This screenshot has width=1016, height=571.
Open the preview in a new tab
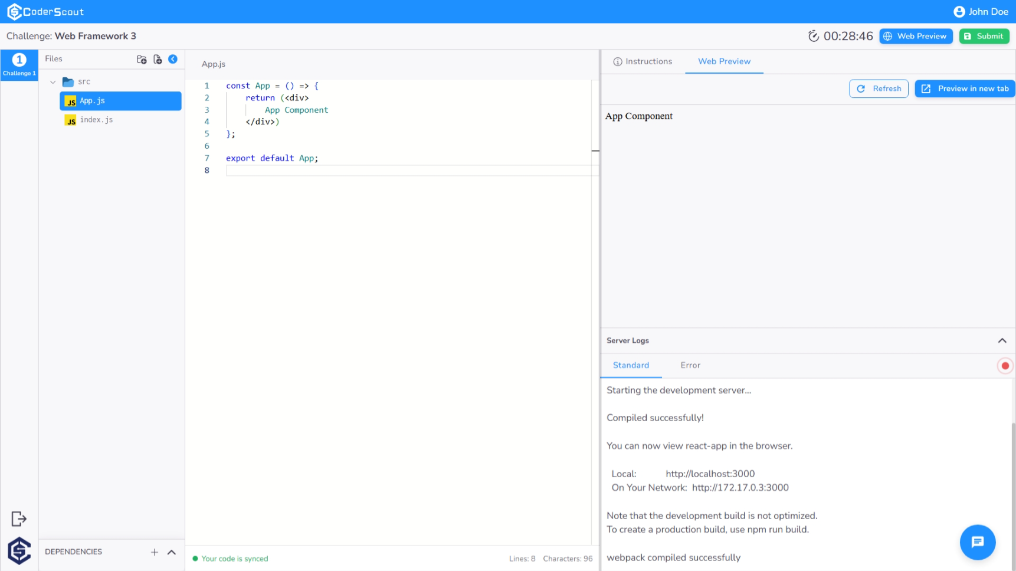tap(964, 88)
